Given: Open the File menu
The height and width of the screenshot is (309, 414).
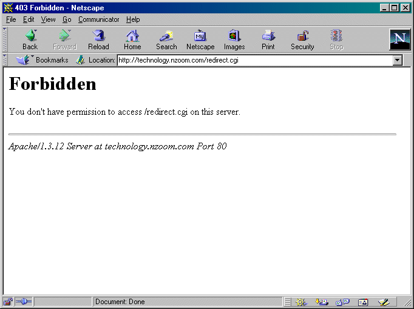Looking at the screenshot, I should tap(11, 19).
